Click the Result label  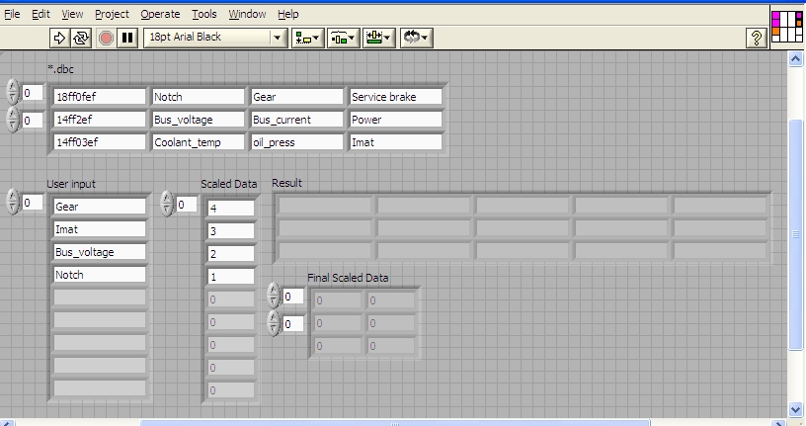point(286,183)
